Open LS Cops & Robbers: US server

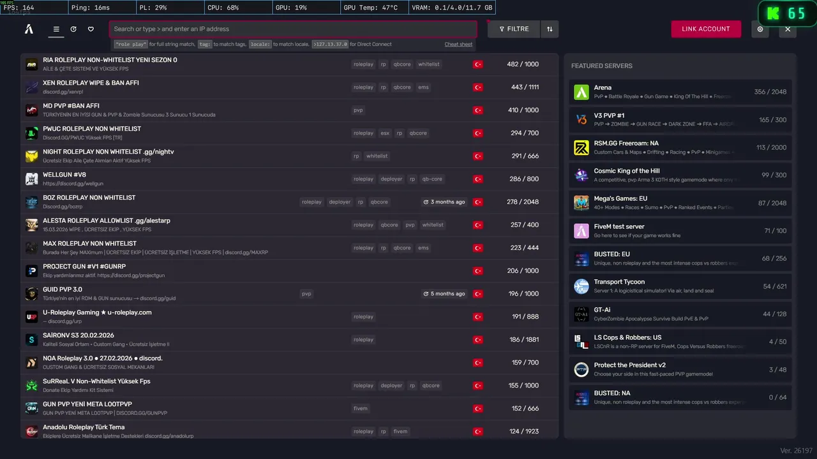(680, 342)
